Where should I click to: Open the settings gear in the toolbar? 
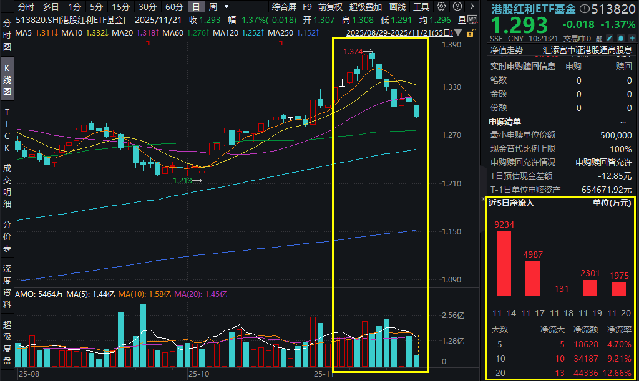point(441,7)
